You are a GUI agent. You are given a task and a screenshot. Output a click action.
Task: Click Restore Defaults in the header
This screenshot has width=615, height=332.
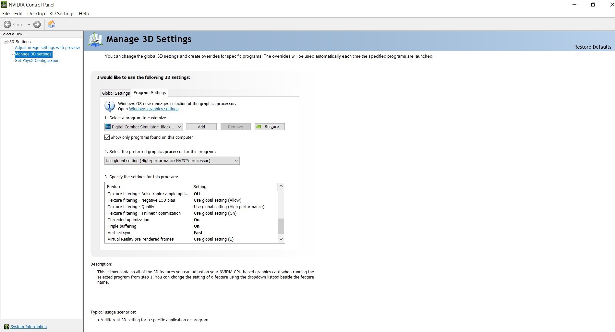pyautogui.click(x=593, y=47)
